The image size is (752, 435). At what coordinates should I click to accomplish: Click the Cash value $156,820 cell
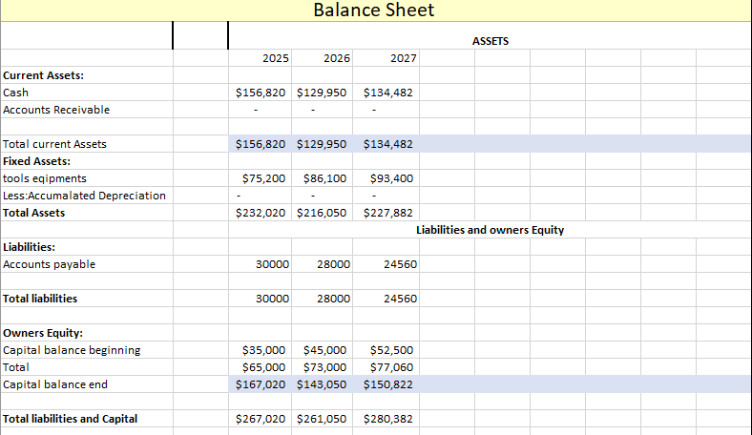(x=261, y=93)
